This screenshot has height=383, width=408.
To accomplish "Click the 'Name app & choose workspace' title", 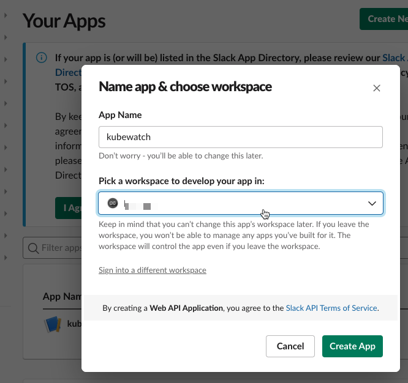I will pyautogui.click(x=185, y=87).
